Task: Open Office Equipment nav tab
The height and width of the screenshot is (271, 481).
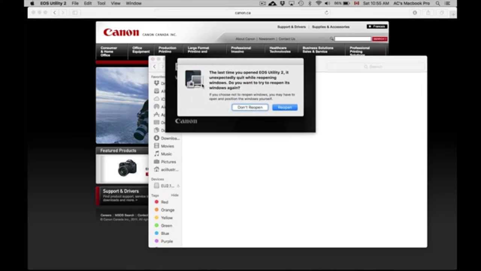Action: click(x=141, y=50)
